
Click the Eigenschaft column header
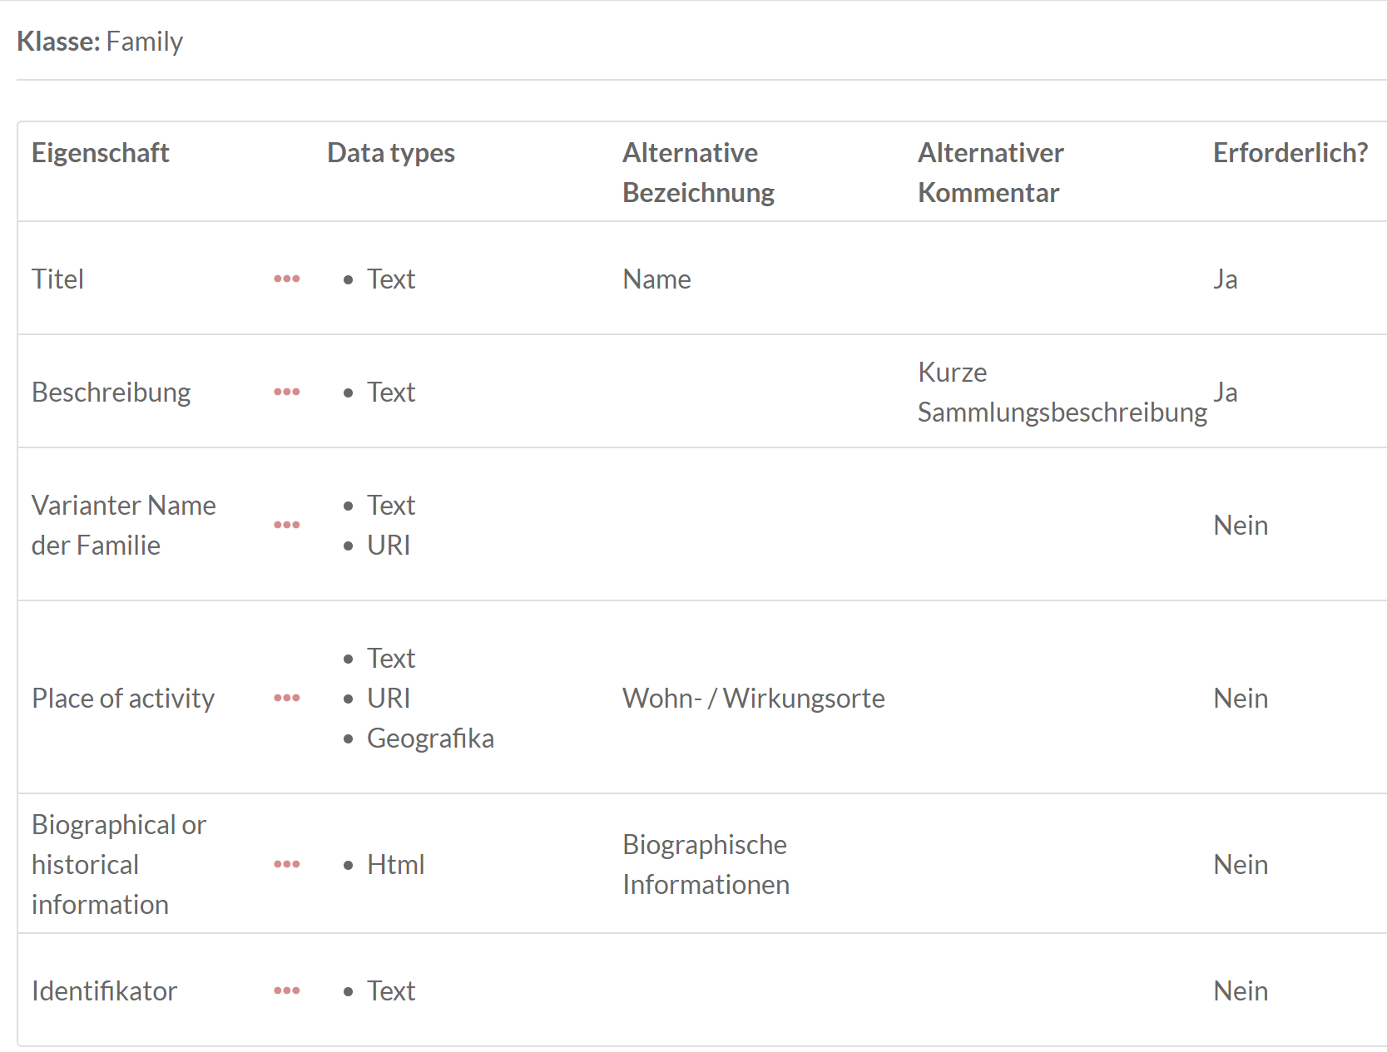100,153
